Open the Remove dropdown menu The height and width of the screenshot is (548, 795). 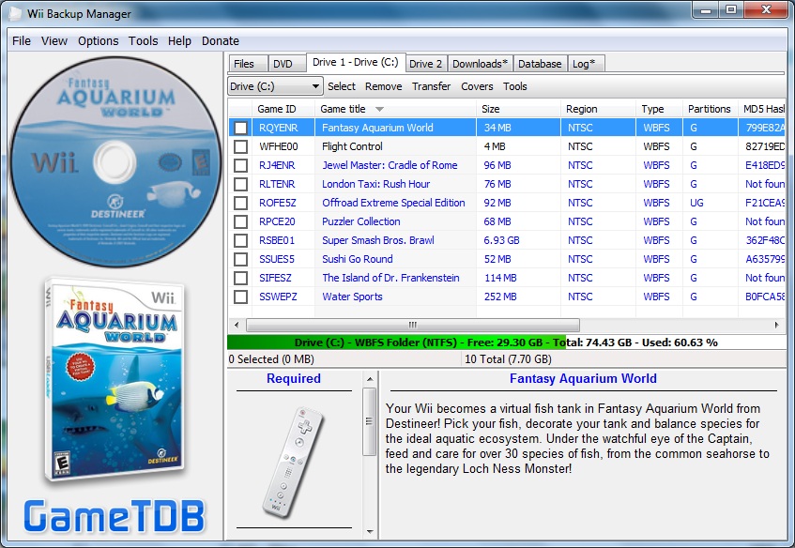click(383, 86)
